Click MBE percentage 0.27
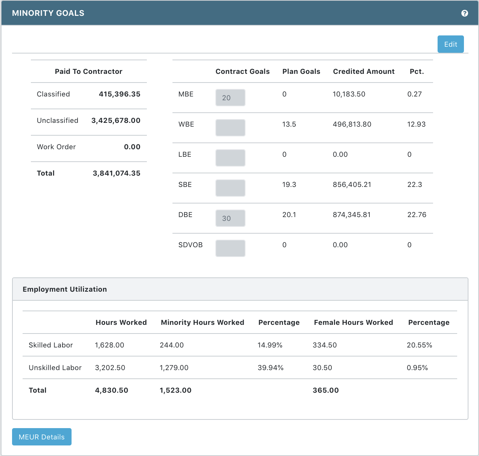This screenshot has height=456, width=479. point(415,94)
